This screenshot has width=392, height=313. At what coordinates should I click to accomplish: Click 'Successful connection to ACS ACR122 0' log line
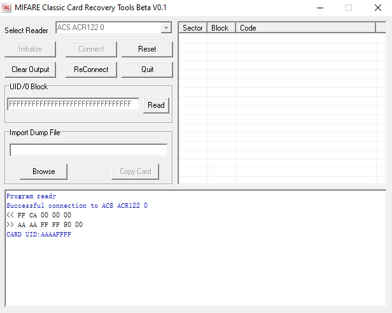click(77, 205)
